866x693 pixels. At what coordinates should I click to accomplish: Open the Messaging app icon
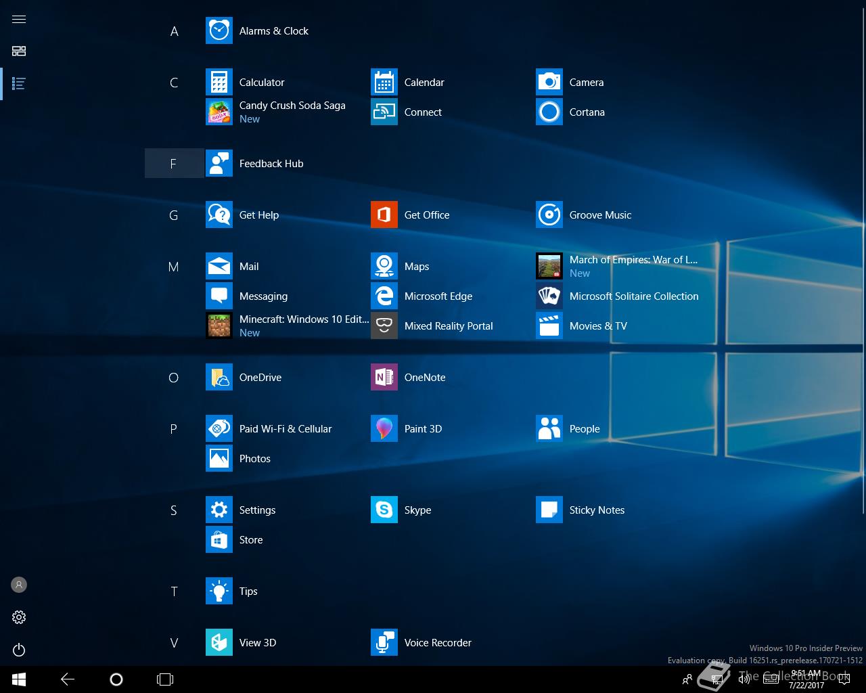tap(219, 296)
